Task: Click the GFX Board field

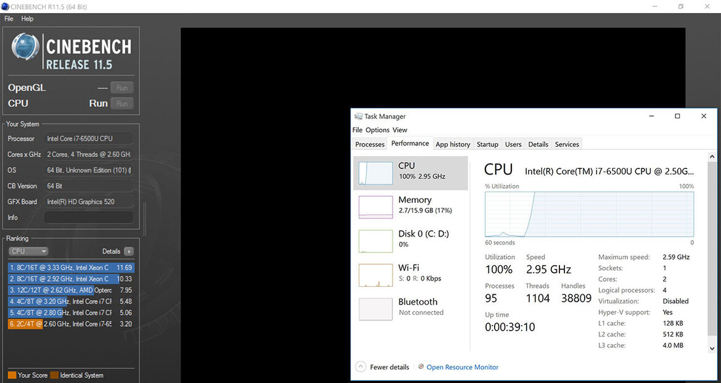Action: click(89, 202)
